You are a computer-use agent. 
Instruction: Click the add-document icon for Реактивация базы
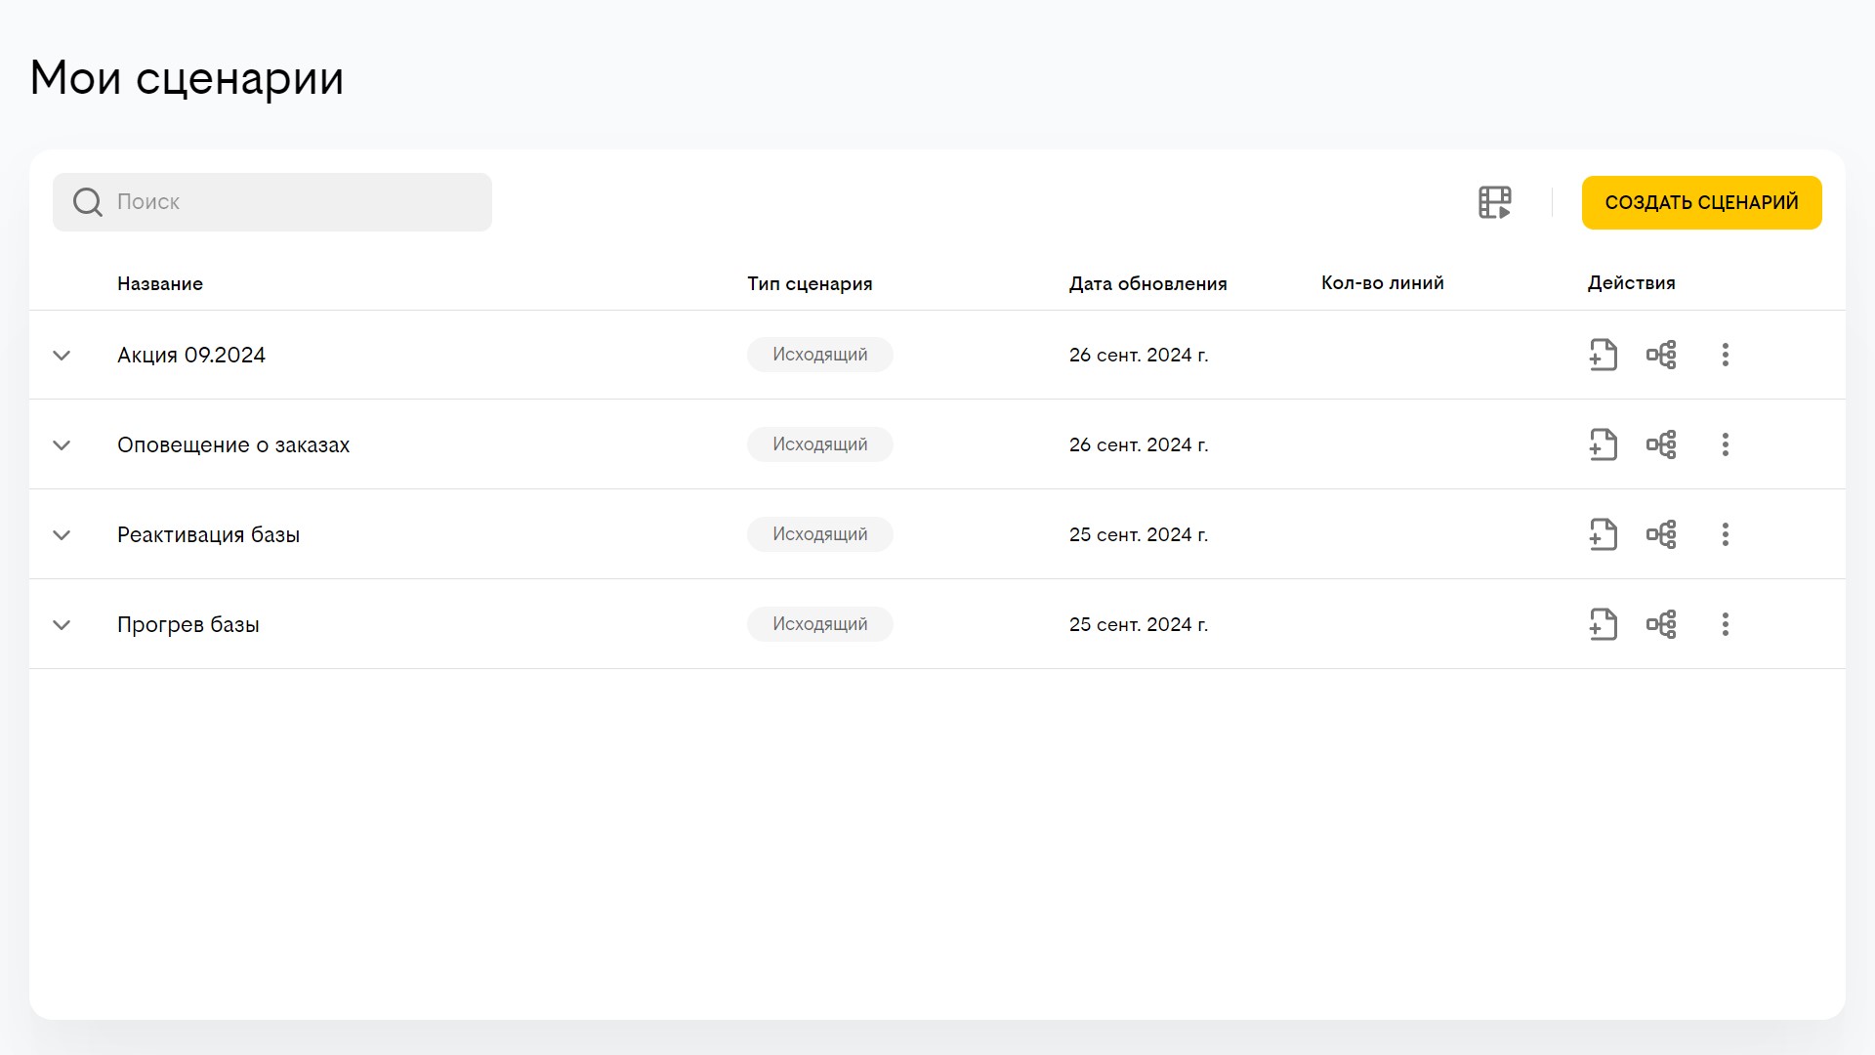tap(1603, 534)
